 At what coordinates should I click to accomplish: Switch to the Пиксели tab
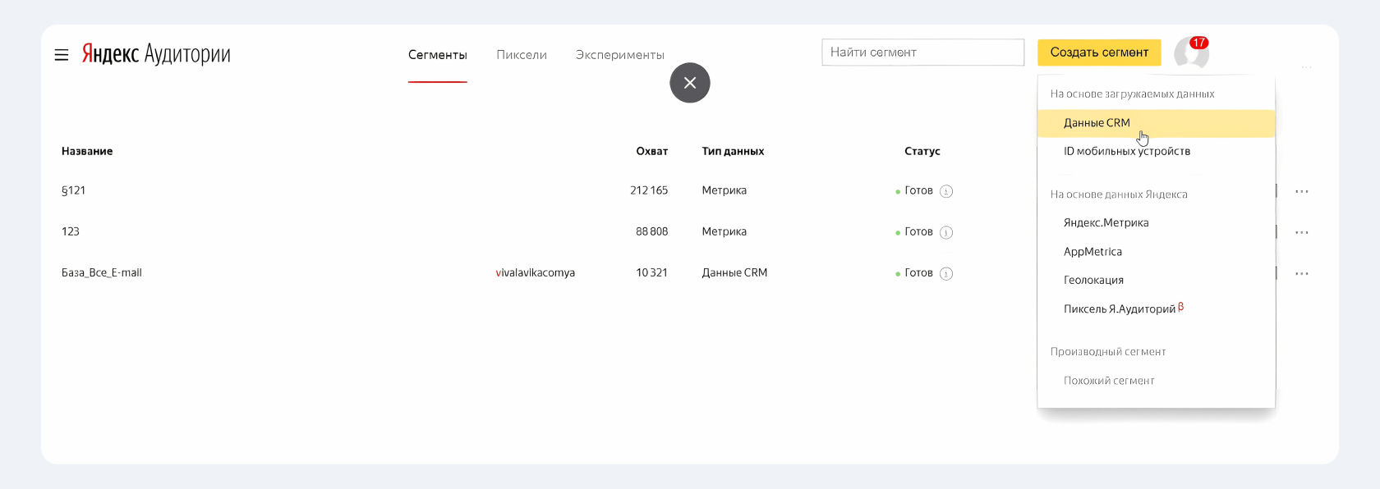pyautogui.click(x=522, y=55)
